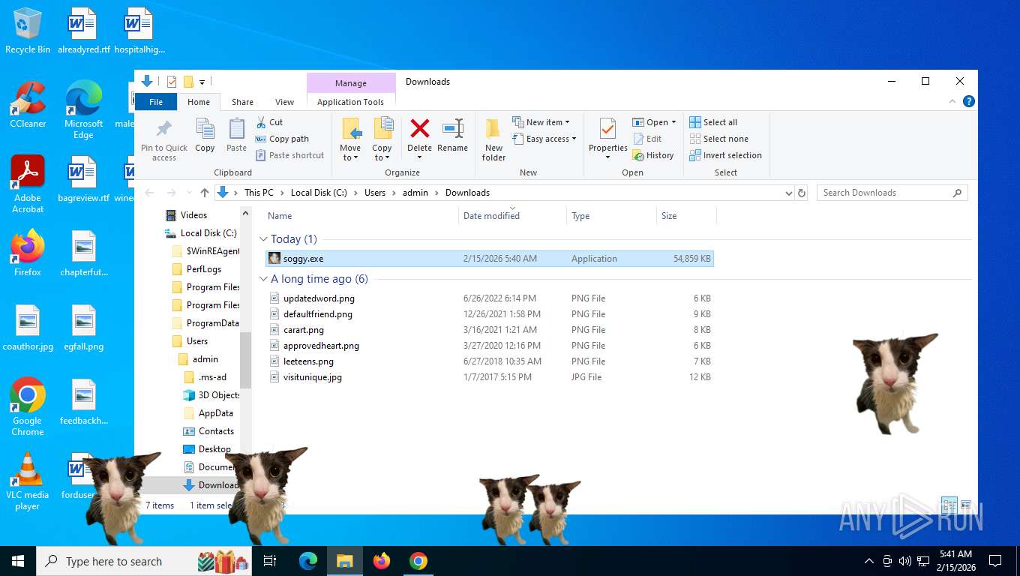Click Local Disk (C:) breadcrumb
Screen dimensions: 1020x576
(x=319, y=193)
